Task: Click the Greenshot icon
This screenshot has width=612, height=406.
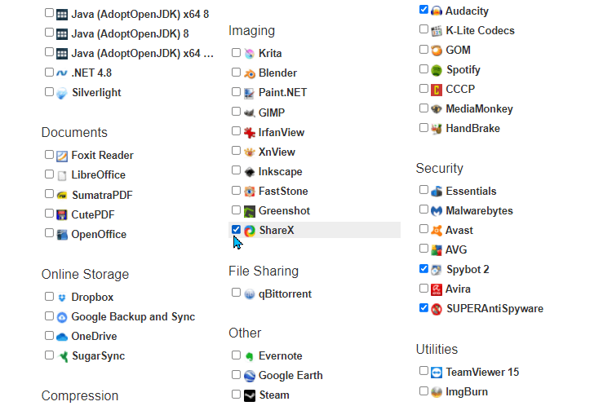Action: point(250,211)
